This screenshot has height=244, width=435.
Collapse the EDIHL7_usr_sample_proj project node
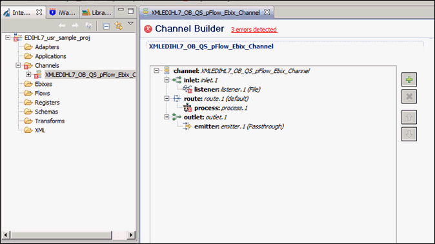(x=8, y=37)
